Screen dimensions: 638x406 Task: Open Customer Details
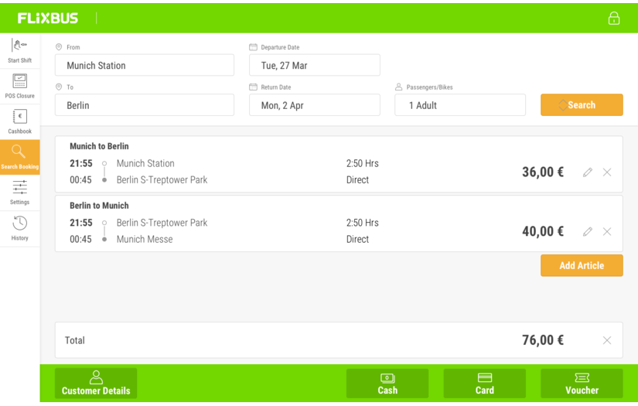tap(96, 384)
